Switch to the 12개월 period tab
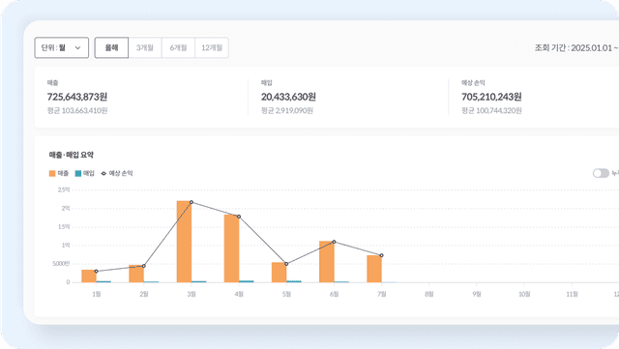619x349 pixels. pos(212,47)
